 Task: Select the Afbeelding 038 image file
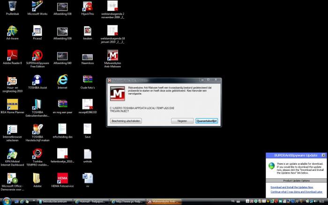(x=62, y=8)
